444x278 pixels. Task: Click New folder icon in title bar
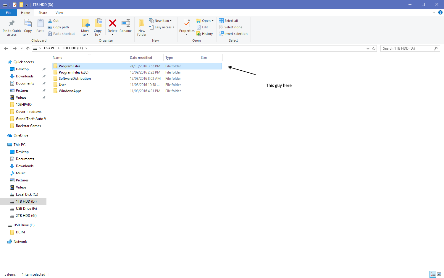(x=21, y=4)
